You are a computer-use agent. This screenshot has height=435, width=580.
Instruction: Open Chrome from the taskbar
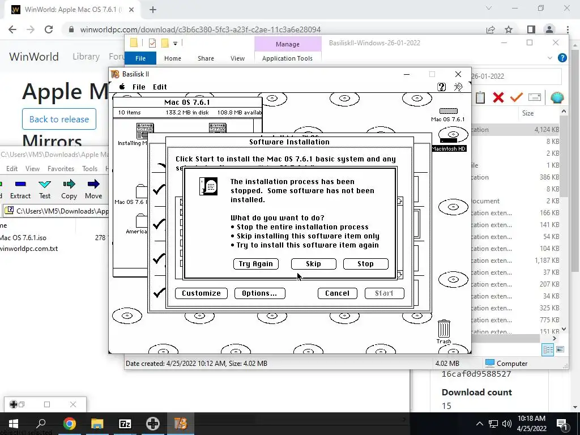[70, 424]
